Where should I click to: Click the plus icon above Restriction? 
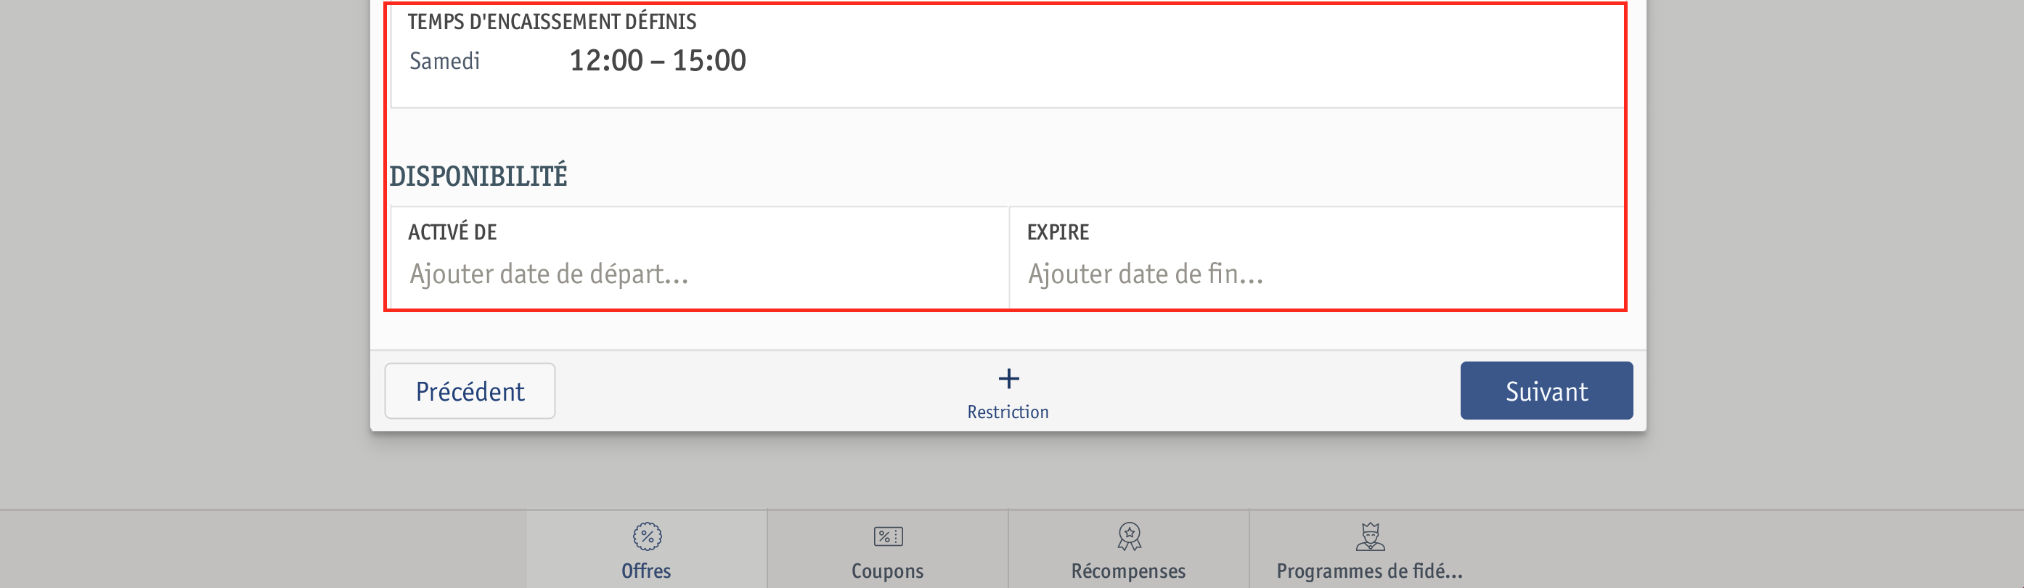point(1008,379)
